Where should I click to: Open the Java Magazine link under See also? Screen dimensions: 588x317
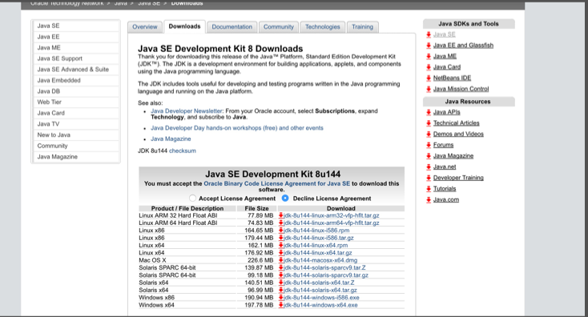[x=171, y=138]
